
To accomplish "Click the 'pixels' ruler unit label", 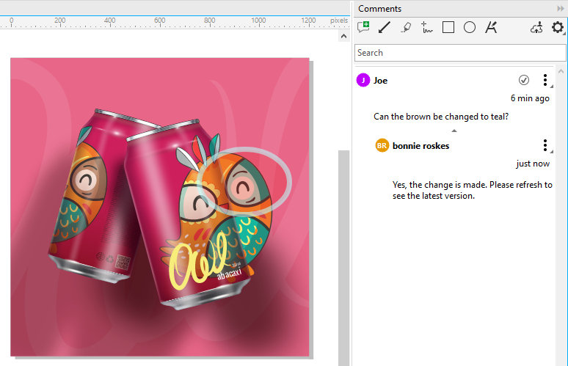I will tap(339, 21).
